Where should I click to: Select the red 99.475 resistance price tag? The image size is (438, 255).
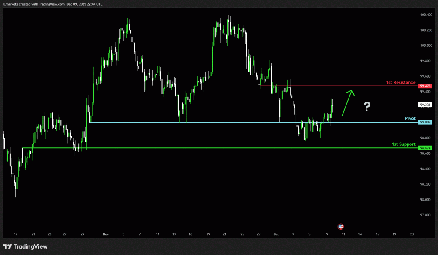tap(425, 86)
